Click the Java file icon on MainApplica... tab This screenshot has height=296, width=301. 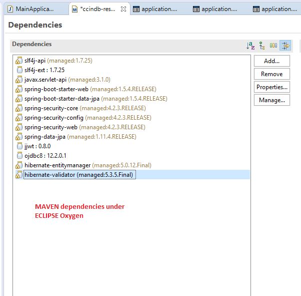[10, 9]
